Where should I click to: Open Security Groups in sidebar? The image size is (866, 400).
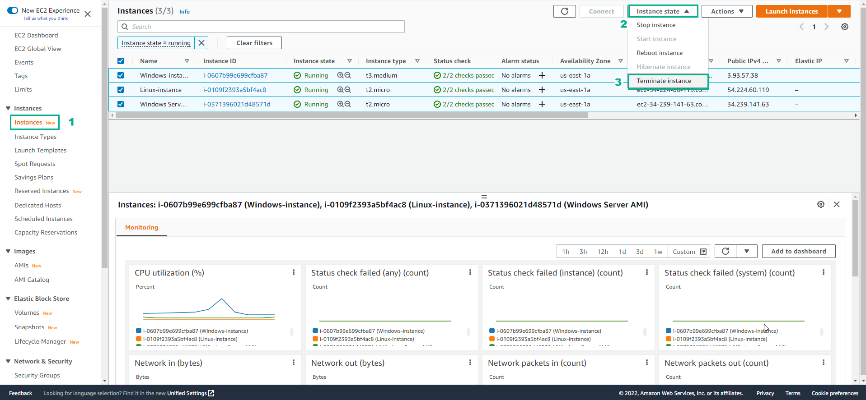(37, 375)
